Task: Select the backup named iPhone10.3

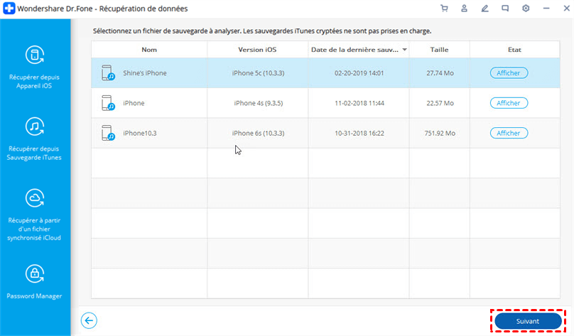Action: [x=140, y=133]
